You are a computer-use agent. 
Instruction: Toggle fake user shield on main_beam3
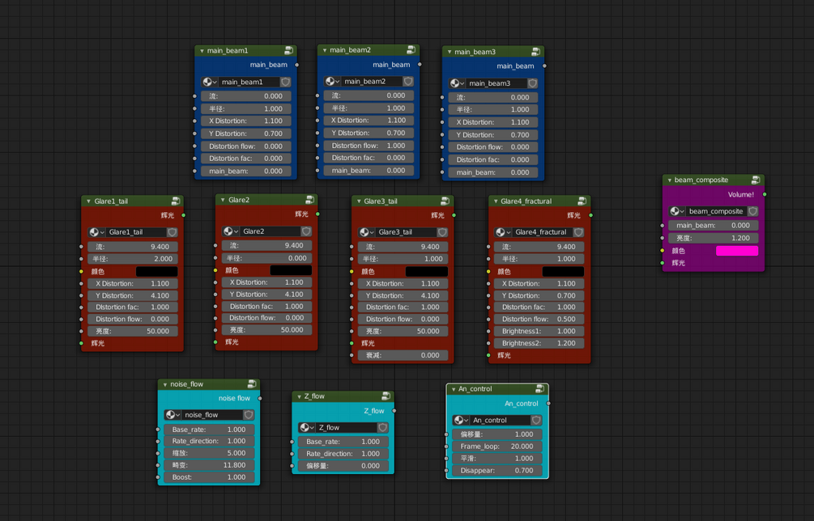[533, 83]
